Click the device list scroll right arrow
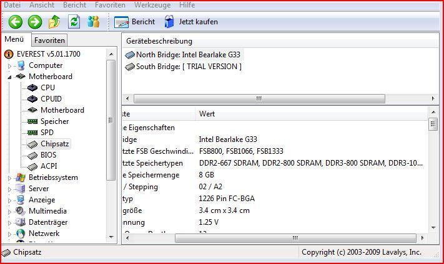The width and height of the screenshot is (444, 264). (x=433, y=98)
